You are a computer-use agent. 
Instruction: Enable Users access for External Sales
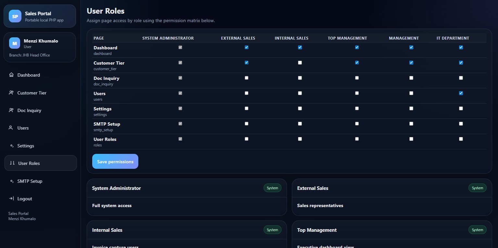[246, 93]
